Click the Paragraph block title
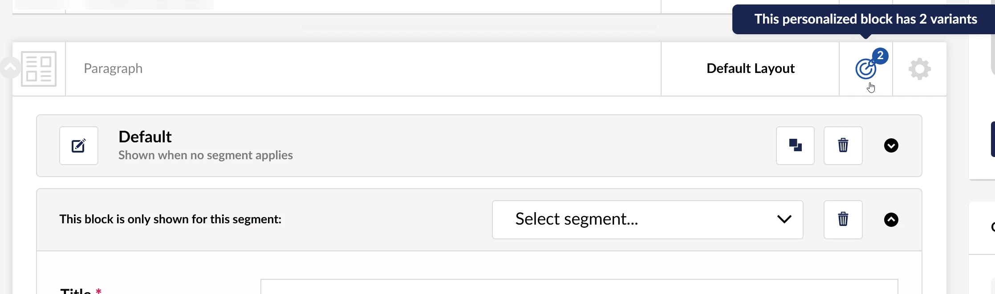This screenshot has width=995, height=294. pyautogui.click(x=113, y=68)
